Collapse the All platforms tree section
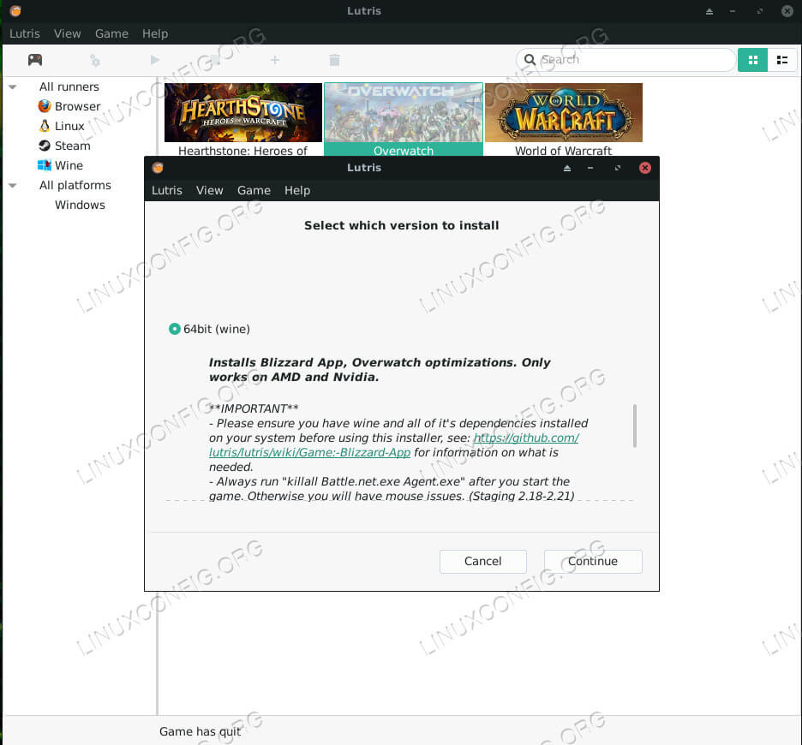Screen dimensions: 802x745 (x=13, y=185)
